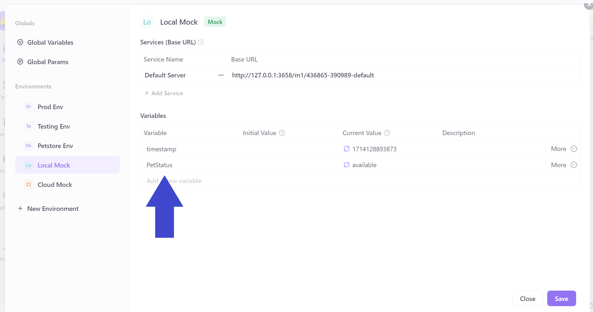Click the timestamp description cell

tap(493, 149)
